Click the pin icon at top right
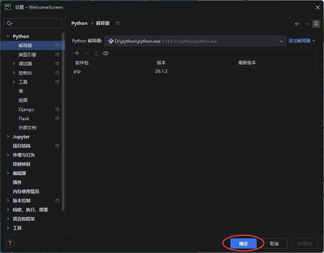The image size is (324, 253). (316, 24)
